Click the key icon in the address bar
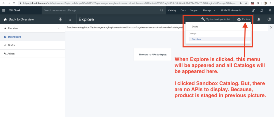 click(241, 3)
